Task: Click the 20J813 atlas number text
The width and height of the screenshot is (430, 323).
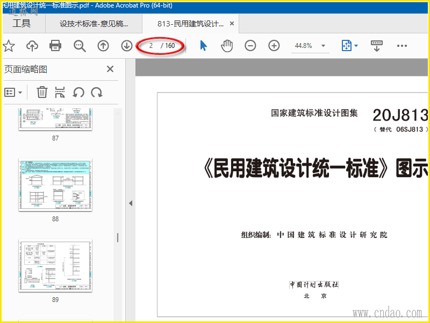Action: click(400, 115)
